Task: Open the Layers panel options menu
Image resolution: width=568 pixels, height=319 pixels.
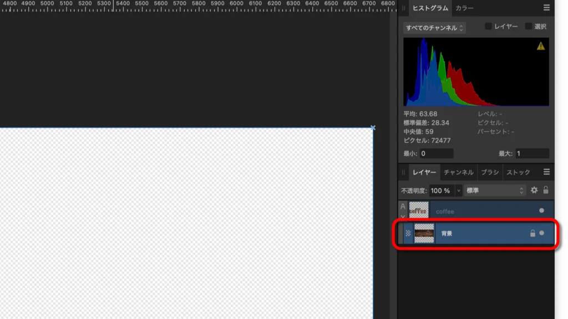Action: pos(546,172)
